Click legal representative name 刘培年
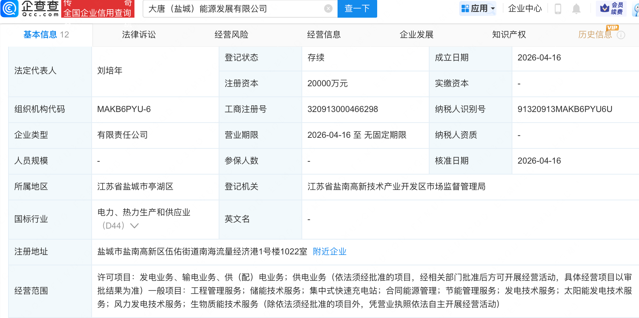Image resolution: width=639 pixels, height=318 pixels. click(110, 71)
